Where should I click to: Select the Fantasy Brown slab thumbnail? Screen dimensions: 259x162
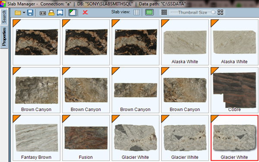[37, 138]
